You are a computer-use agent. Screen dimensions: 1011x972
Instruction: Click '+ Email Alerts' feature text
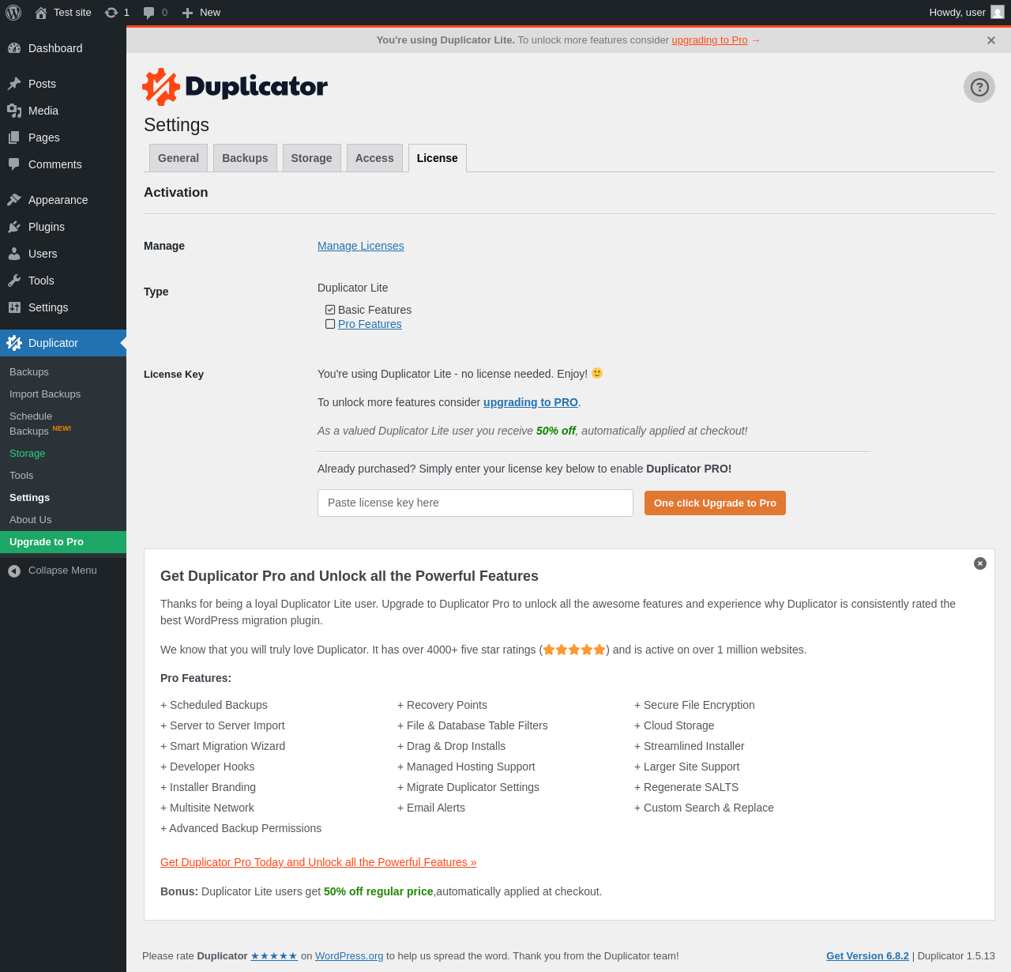[x=431, y=808]
